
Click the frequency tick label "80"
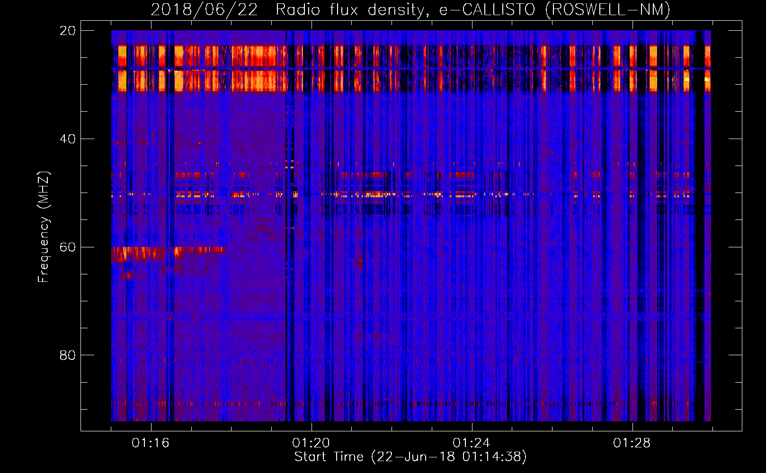[68, 355]
